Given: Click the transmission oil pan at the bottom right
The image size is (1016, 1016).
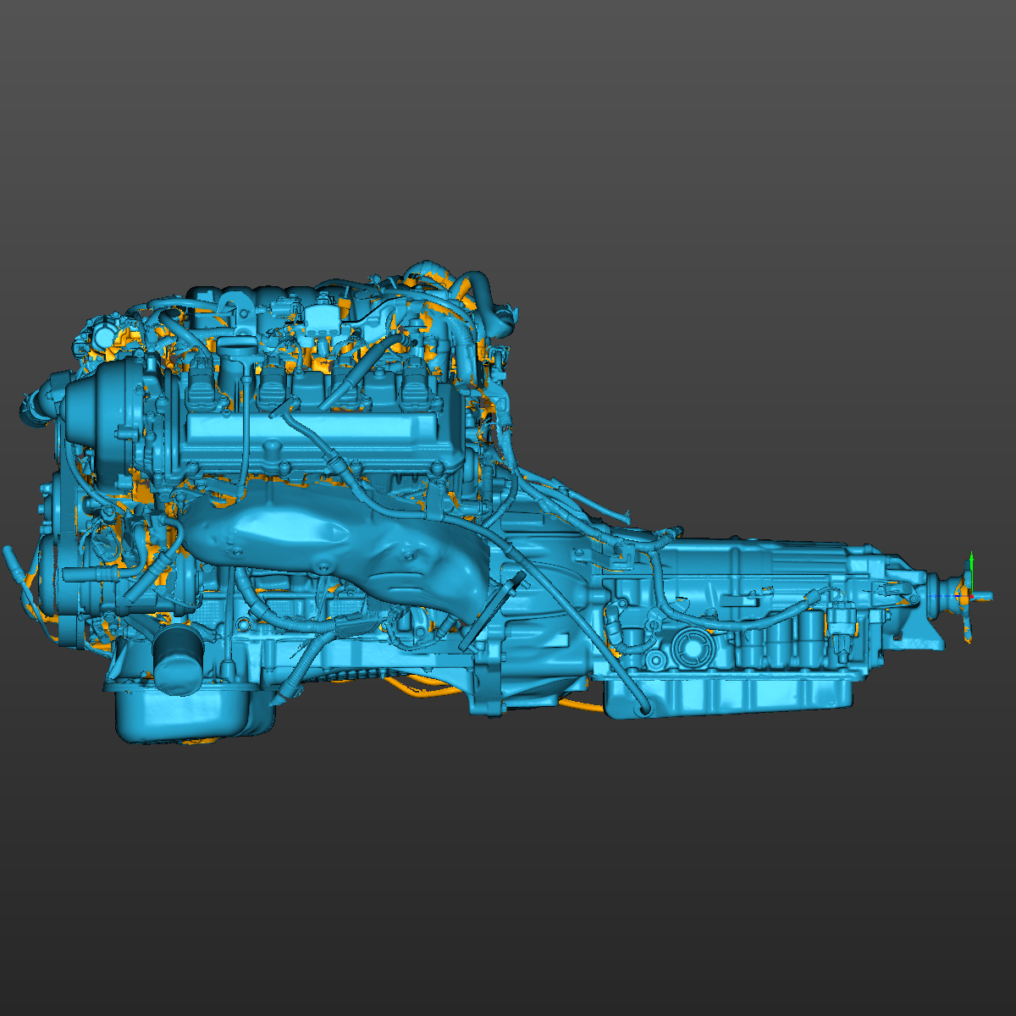Looking at the screenshot, I should [728, 694].
